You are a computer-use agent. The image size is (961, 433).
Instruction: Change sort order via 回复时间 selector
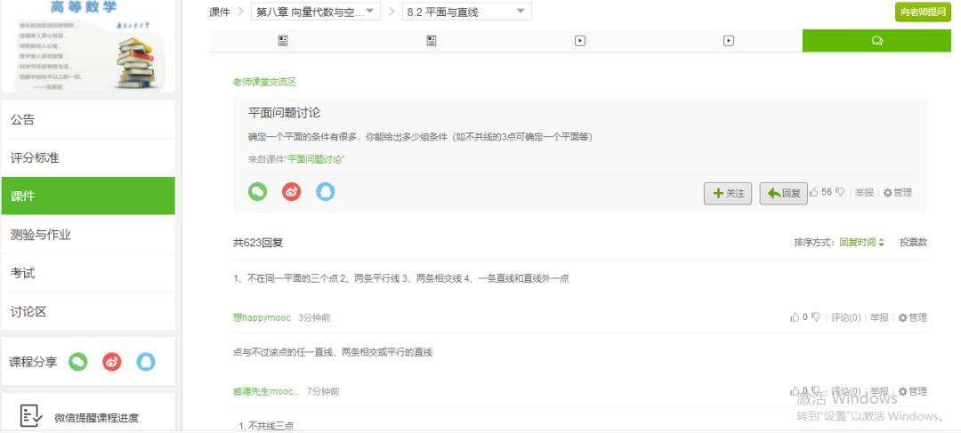coord(861,243)
